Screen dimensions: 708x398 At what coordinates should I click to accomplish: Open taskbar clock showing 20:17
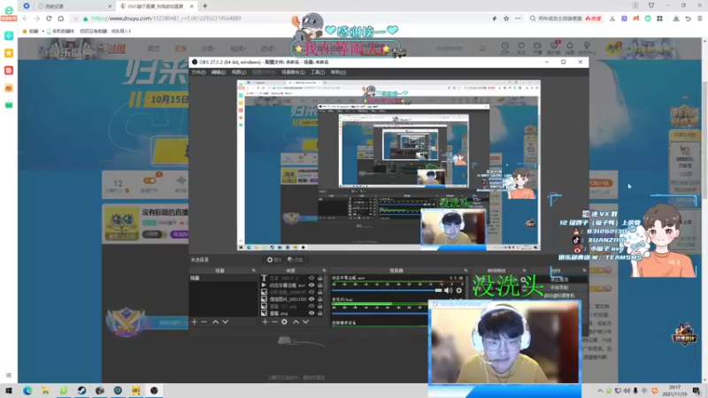[x=674, y=391]
